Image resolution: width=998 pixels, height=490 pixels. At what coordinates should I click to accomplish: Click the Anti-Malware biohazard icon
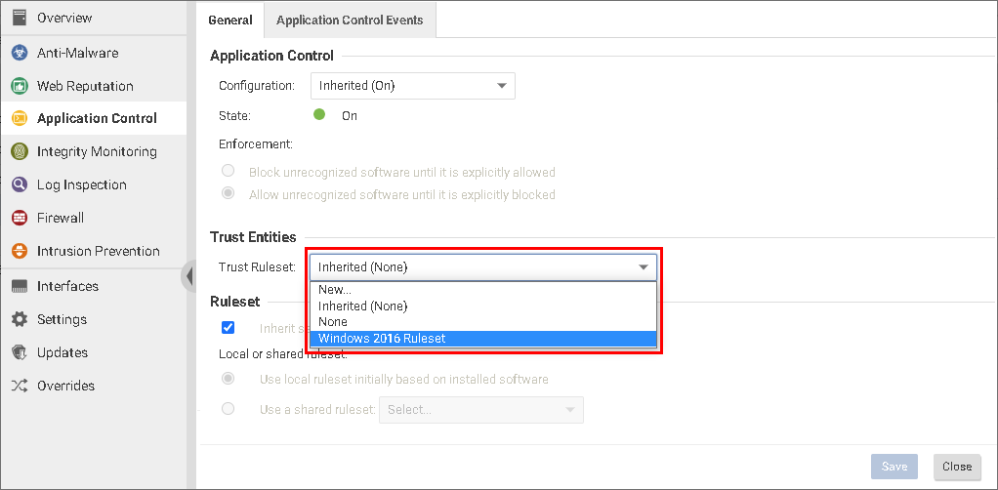19,53
